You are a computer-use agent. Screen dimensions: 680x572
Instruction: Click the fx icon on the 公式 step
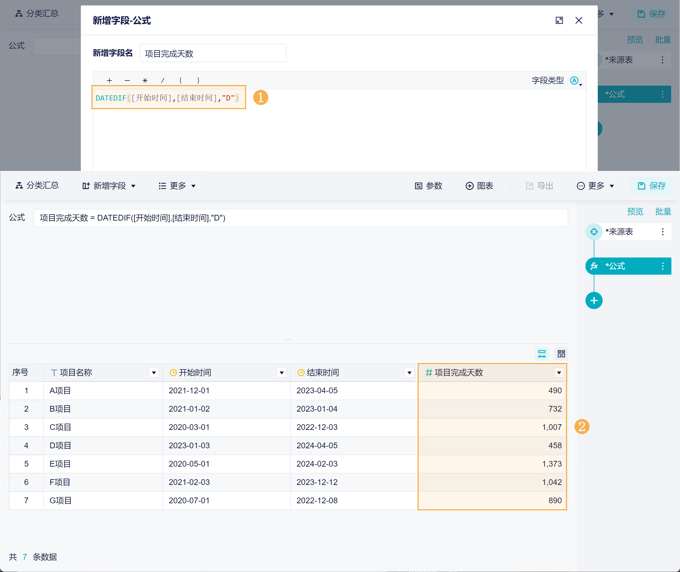(594, 266)
